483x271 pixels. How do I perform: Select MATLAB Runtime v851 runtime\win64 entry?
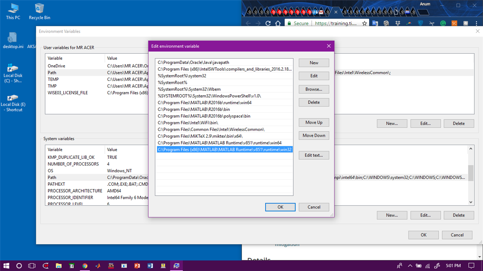[x=224, y=143]
